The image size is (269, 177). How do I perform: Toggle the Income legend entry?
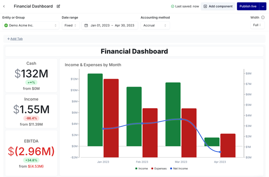(x=141, y=169)
